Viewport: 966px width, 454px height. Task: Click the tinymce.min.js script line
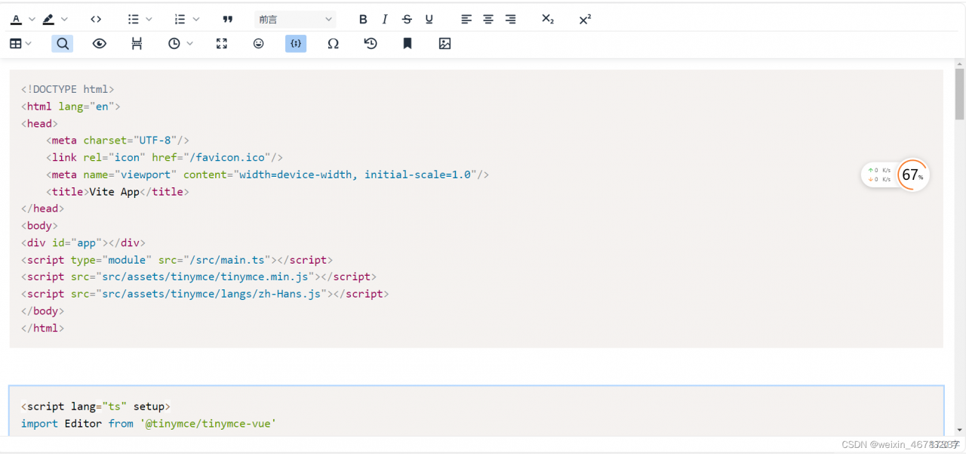tap(198, 277)
